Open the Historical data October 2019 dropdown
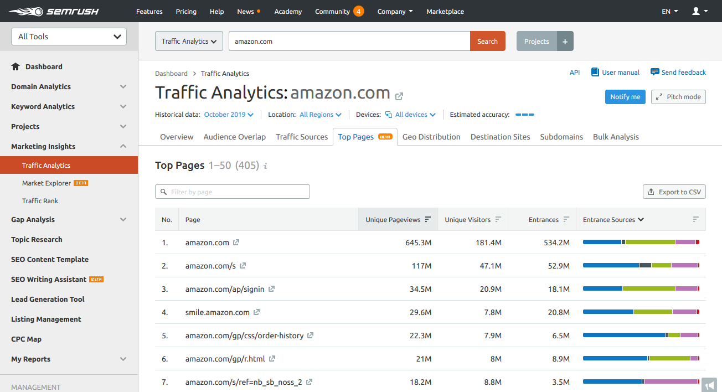The height and width of the screenshot is (392, 722). tap(228, 115)
